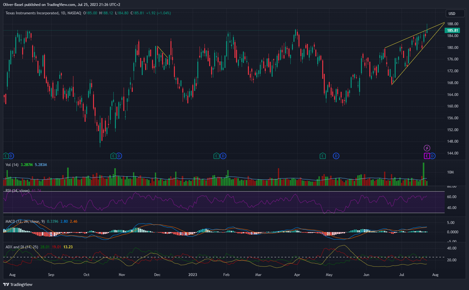
Task: Click the close value C185.81 in the legend
Action: (x=137, y=13)
